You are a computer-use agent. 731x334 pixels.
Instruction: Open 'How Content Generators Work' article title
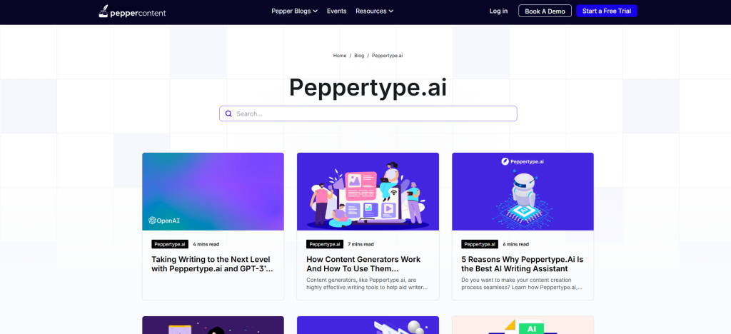(x=363, y=264)
